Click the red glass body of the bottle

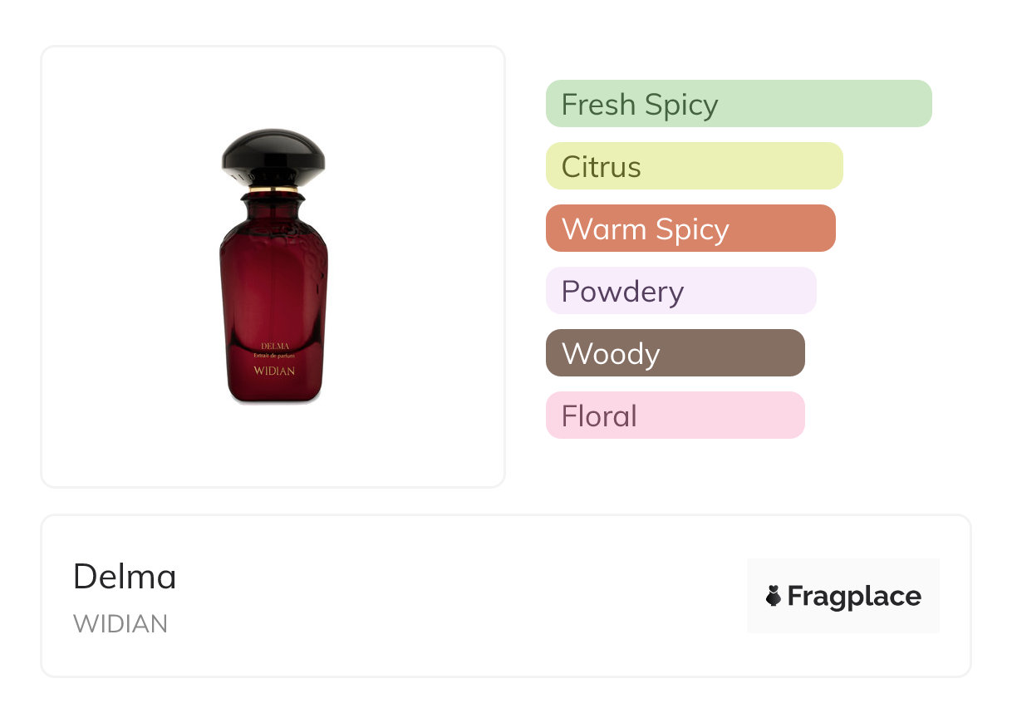point(273,283)
